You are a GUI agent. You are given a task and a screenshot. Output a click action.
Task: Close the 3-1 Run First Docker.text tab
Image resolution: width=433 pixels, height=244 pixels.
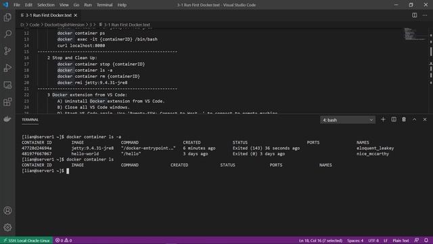pos(76,15)
